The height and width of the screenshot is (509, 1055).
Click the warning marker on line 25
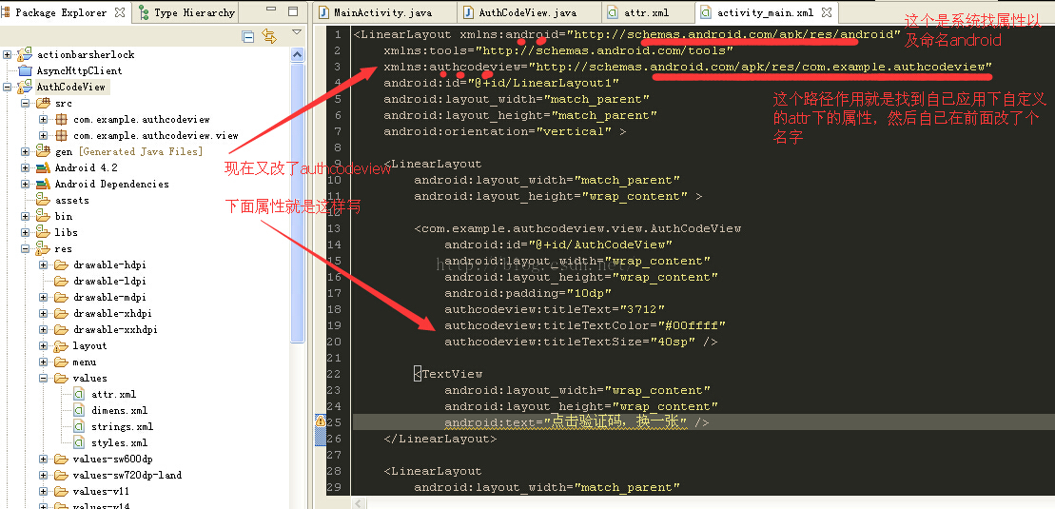coord(321,421)
